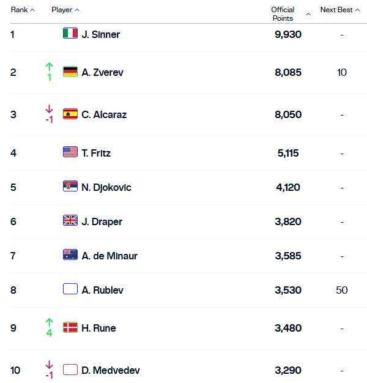This screenshot has height=383, width=367.
Task: Click the red down arrow next to Alcaraz
Action: coord(50,109)
